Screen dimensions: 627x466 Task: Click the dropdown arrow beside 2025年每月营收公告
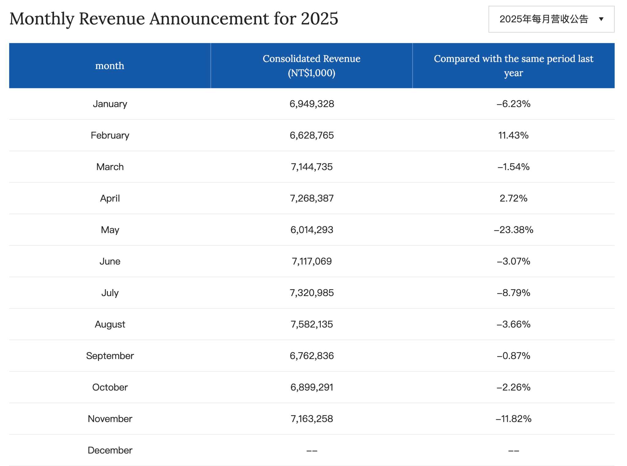coord(601,19)
